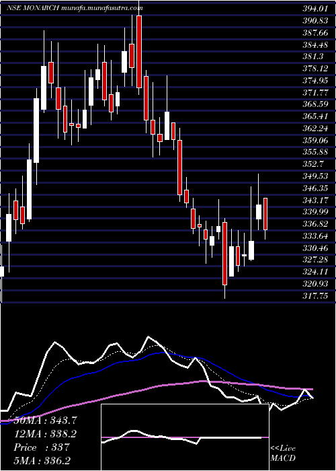This screenshot has height=471, width=336.
Task: Select the 371.77 axis value
Action: (x=314, y=93)
